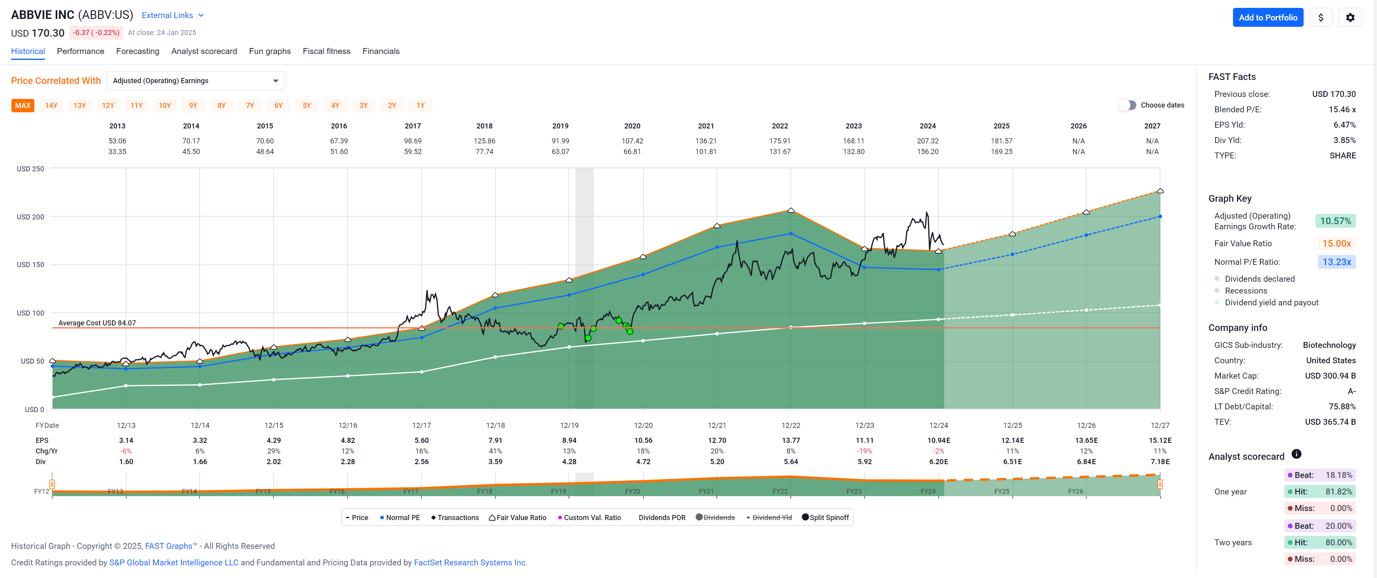The width and height of the screenshot is (1377, 578).
Task: Toggle Custom Val. Ratio legend item
Action: pyautogui.click(x=589, y=518)
